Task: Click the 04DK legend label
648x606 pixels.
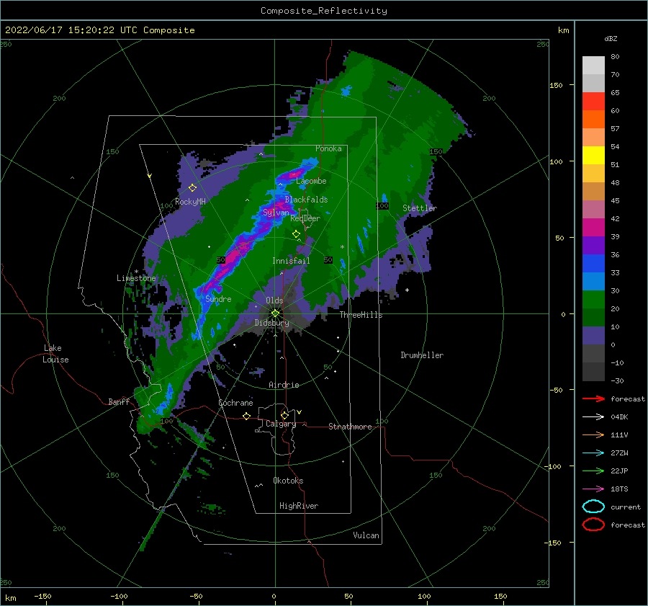Action: 619,417
